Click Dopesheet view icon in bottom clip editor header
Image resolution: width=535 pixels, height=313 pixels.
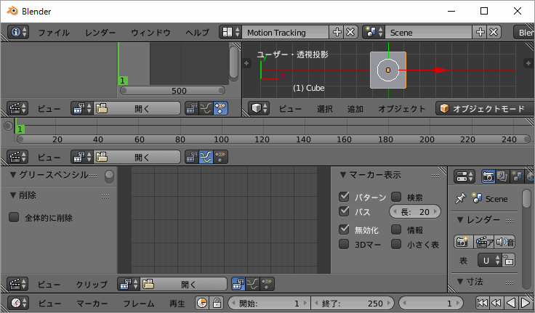pyautogui.click(x=267, y=284)
